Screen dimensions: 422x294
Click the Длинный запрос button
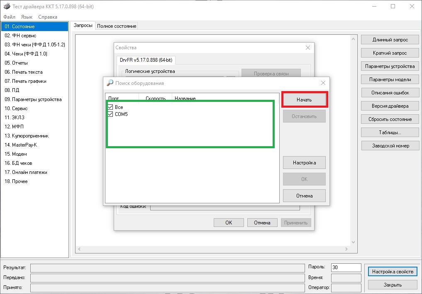tap(390, 40)
